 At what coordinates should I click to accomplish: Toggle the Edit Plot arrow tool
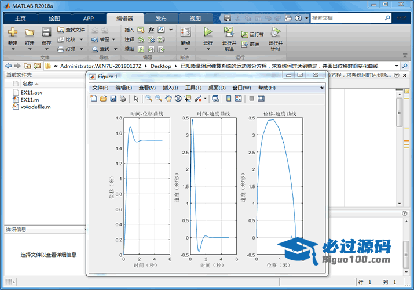pos(137,99)
